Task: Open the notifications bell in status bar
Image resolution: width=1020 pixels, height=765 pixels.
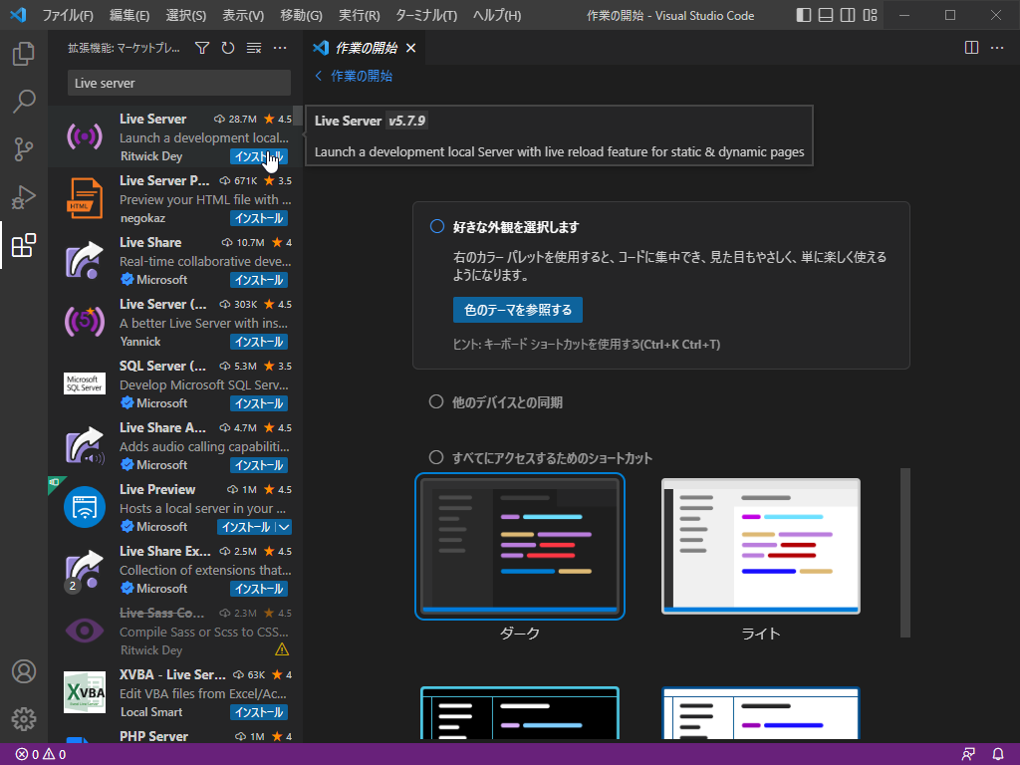Action: (998, 754)
